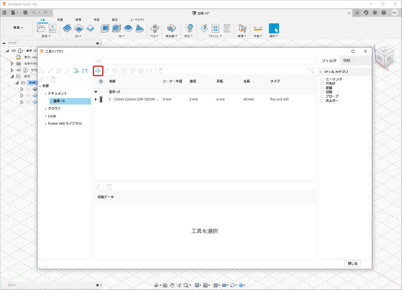Open the 製造 workspace dropdown
This screenshot has width=402, height=290.
click(18, 28)
